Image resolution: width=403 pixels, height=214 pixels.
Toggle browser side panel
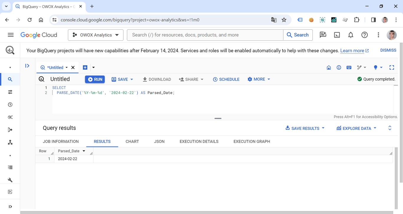[373, 20]
